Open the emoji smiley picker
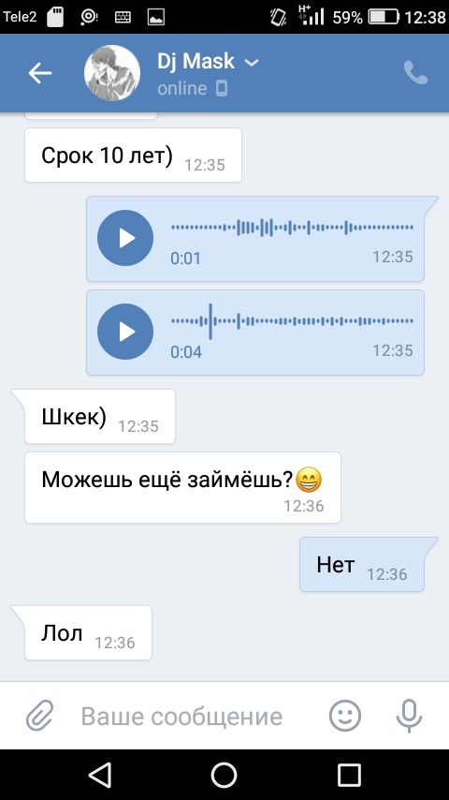 pyautogui.click(x=345, y=716)
